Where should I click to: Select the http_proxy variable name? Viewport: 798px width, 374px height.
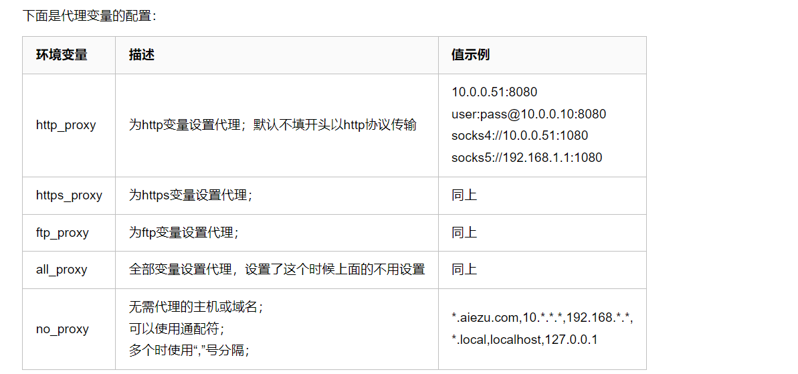(66, 125)
